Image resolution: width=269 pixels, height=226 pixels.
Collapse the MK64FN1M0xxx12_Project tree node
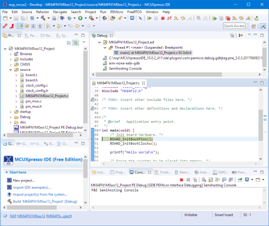pyautogui.click(x=5, y=49)
